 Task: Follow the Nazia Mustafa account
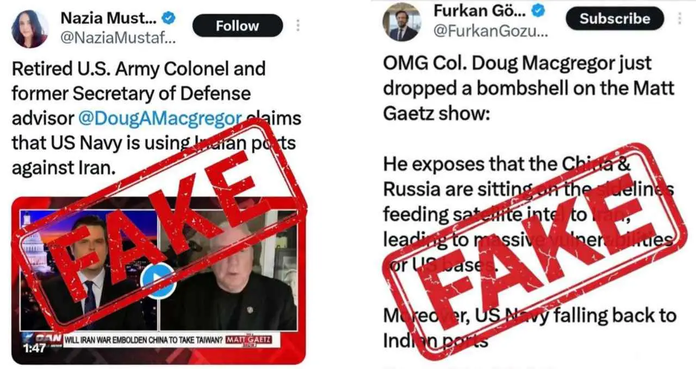(x=238, y=26)
